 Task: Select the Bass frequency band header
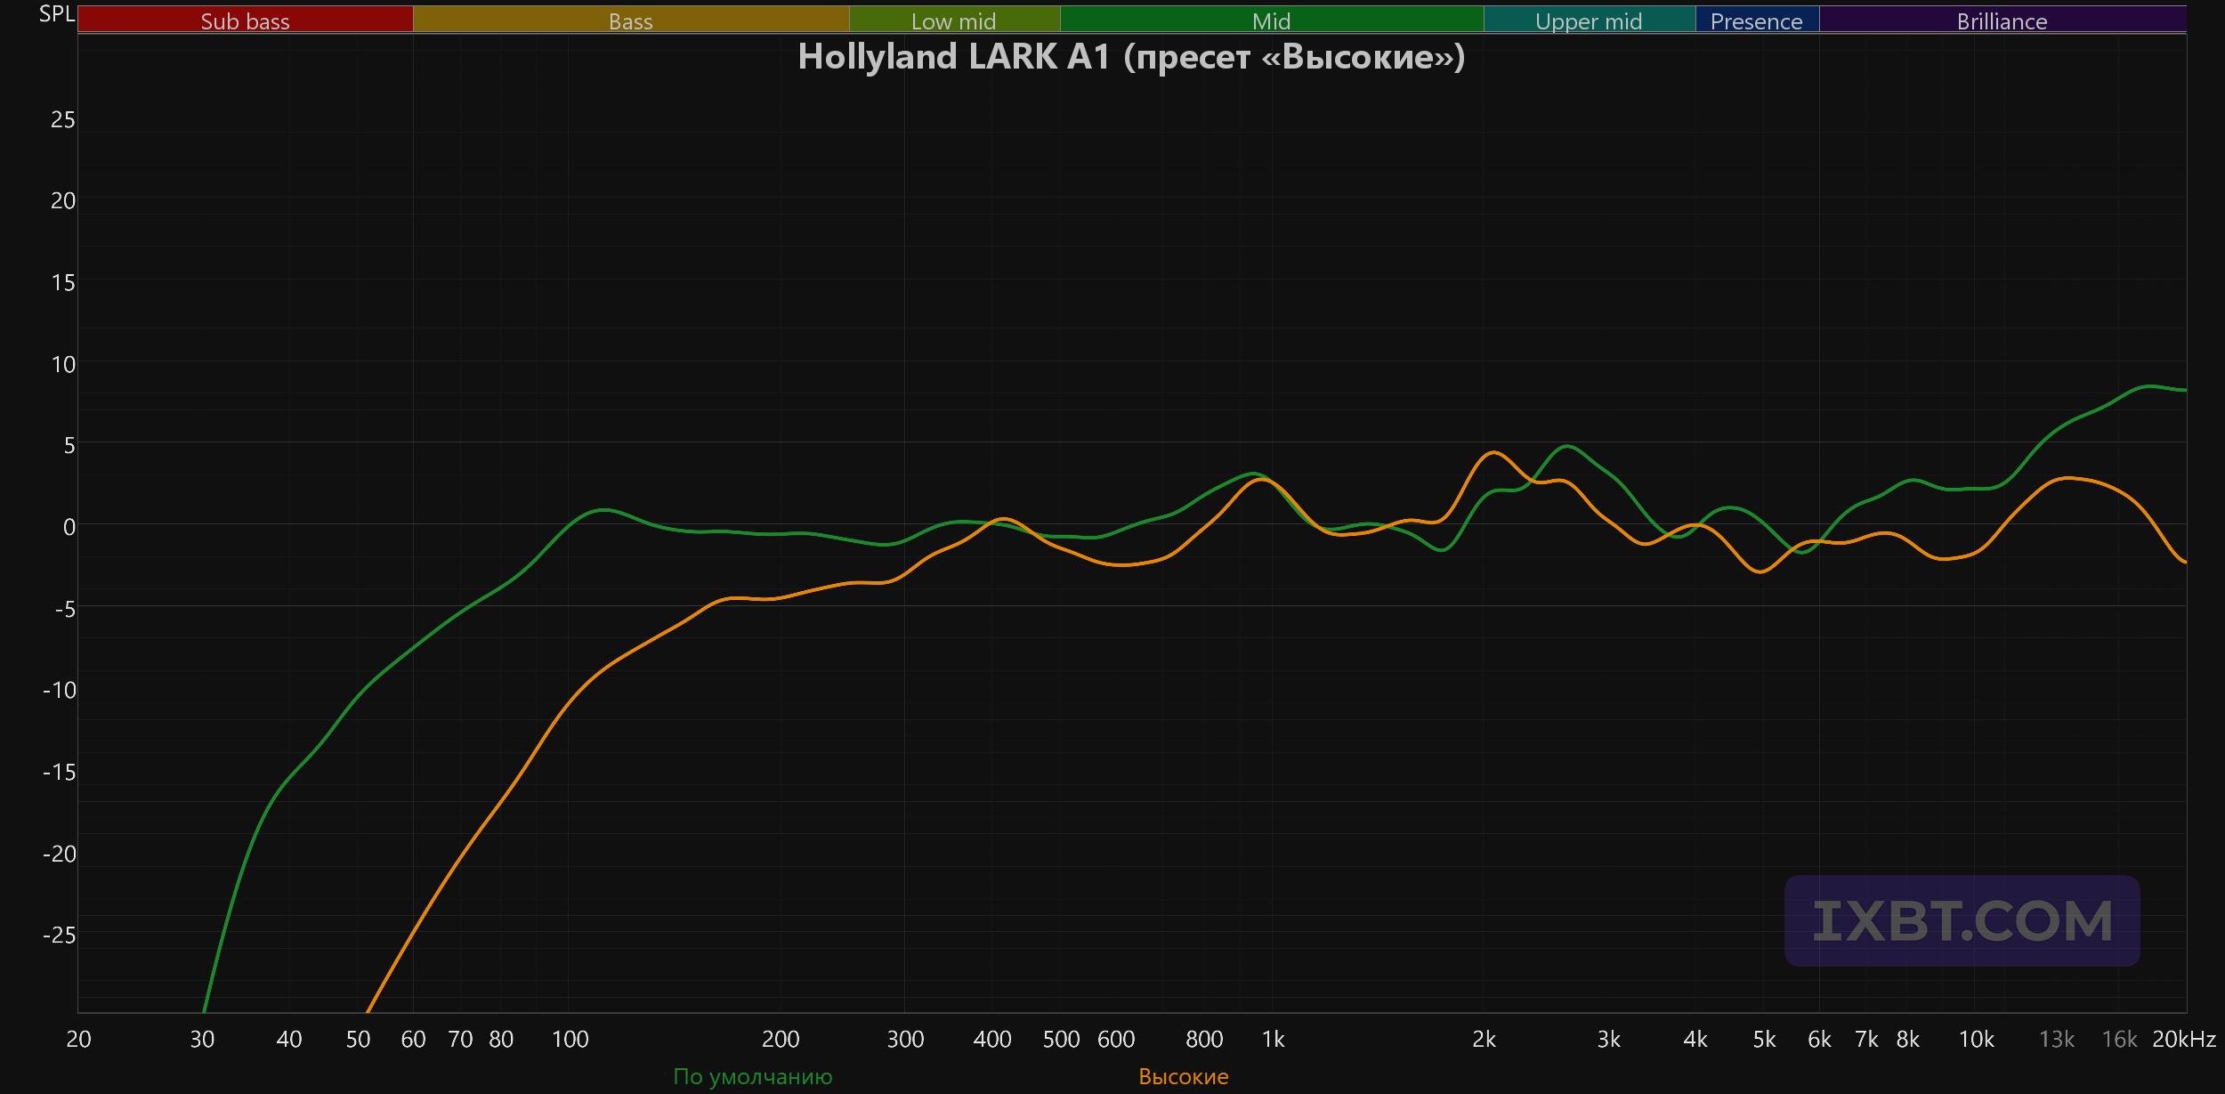[631, 20]
